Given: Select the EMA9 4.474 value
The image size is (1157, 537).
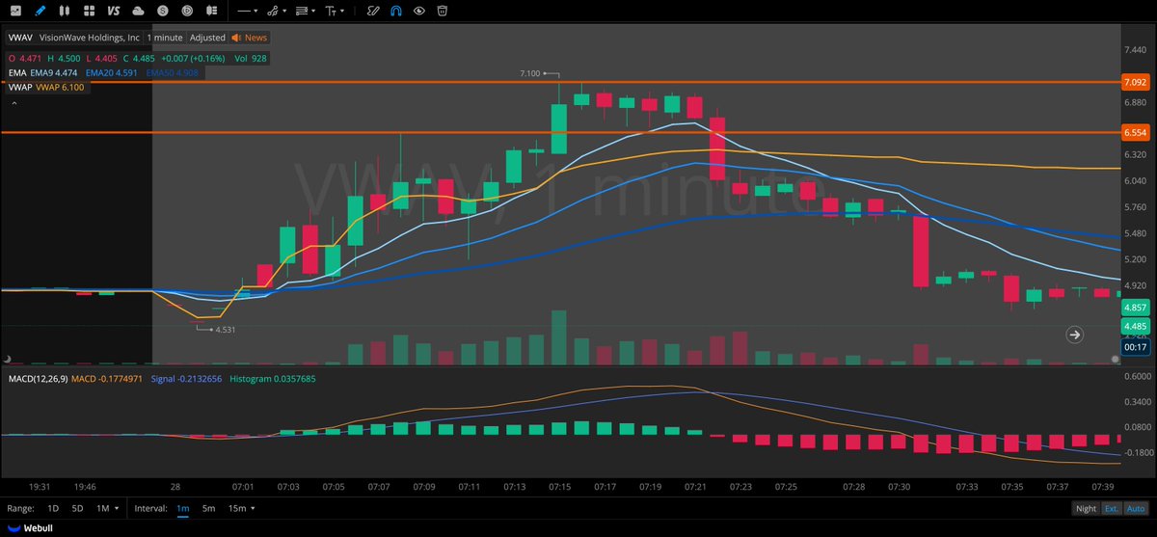Looking at the screenshot, I should coord(54,72).
